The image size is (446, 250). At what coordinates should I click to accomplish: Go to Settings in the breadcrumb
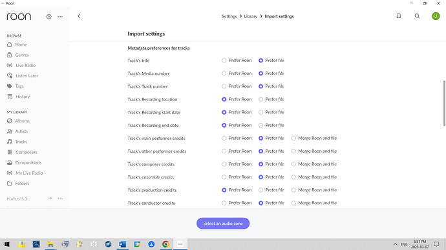[229, 17]
